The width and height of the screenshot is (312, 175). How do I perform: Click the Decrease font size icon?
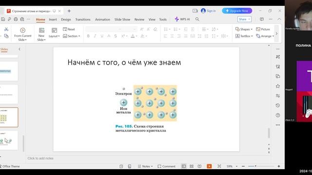pyautogui.click(x=148, y=29)
